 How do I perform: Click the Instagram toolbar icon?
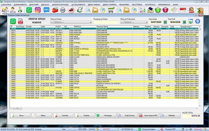[38, 10]
